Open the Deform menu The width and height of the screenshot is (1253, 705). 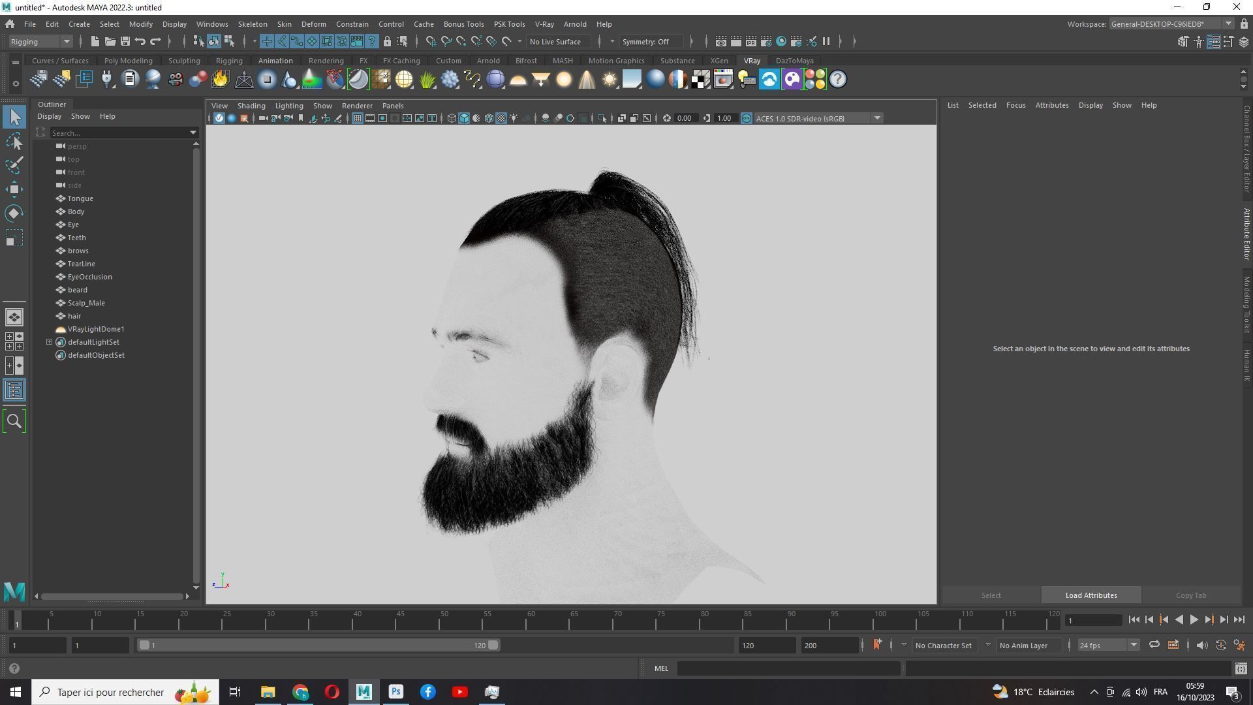(x=313, y=24)
